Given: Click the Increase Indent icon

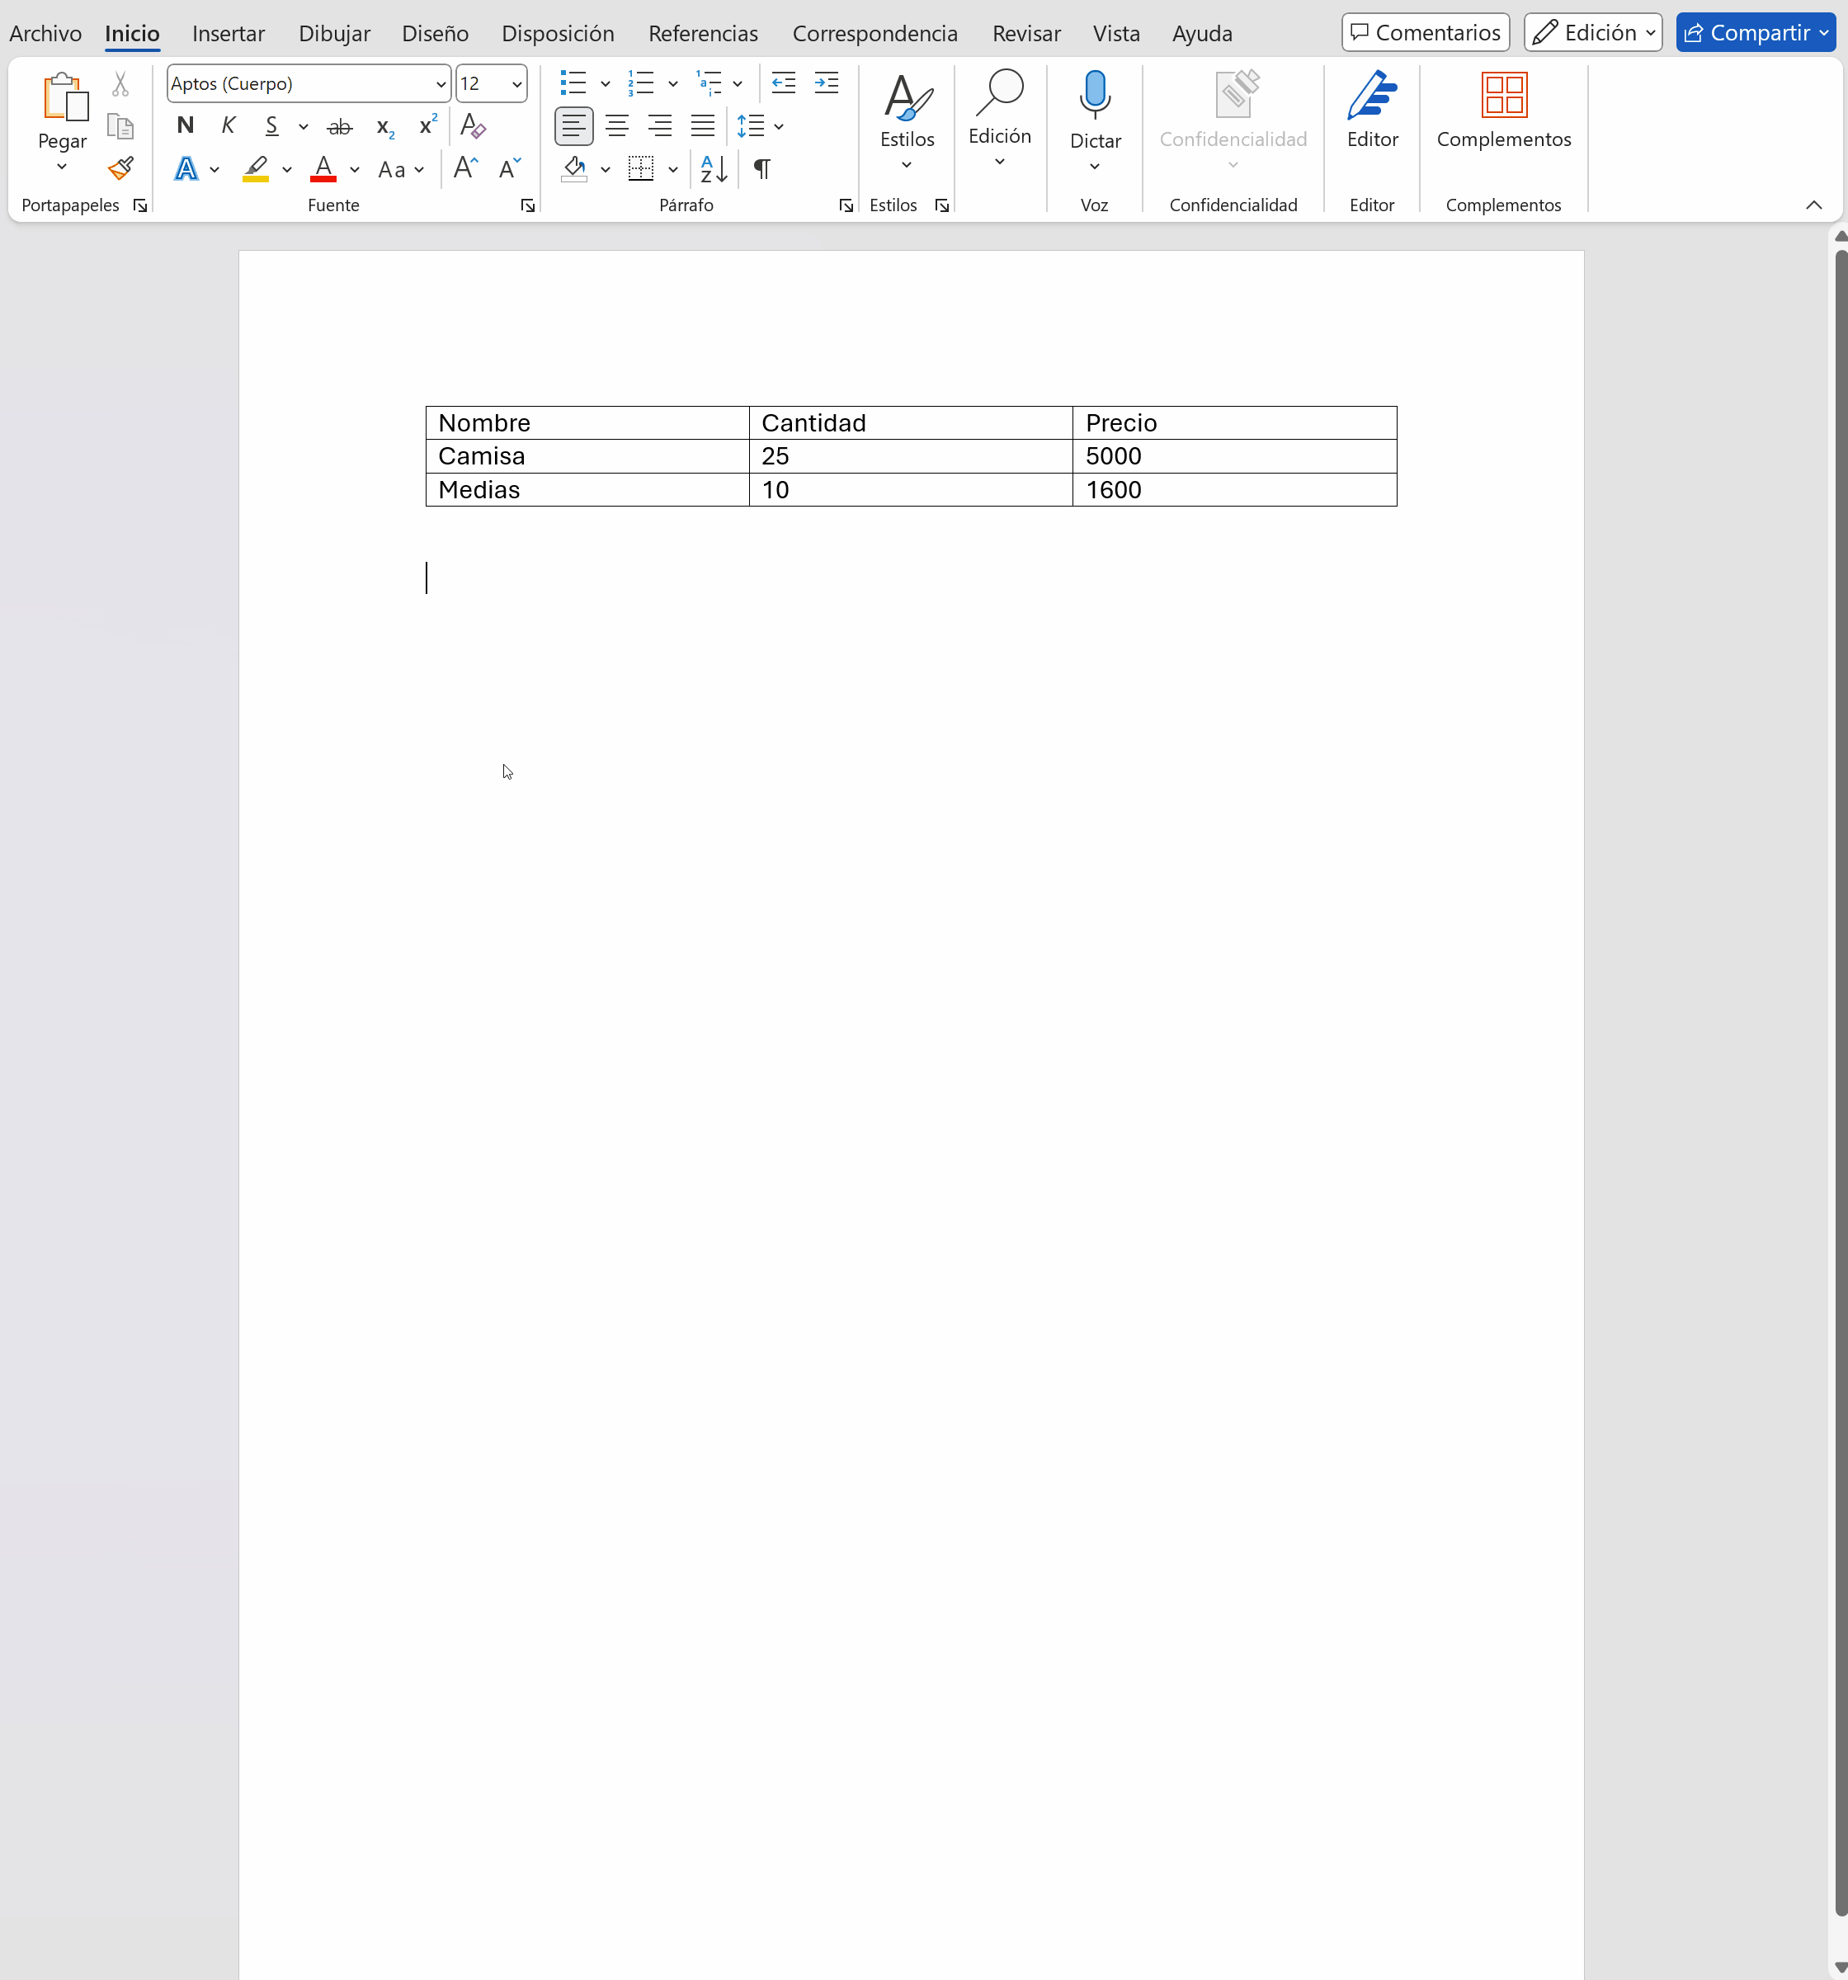Looking at the screenshot, I should point(826,83).
